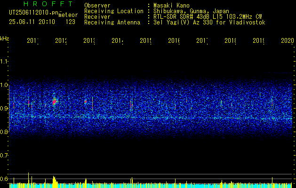Click the meteor label beside the filename
The image size is (296, 188).
point(68,15)
